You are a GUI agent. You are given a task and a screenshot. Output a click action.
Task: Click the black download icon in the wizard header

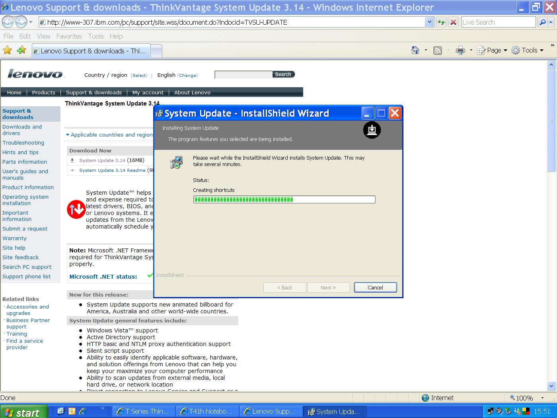372,130
